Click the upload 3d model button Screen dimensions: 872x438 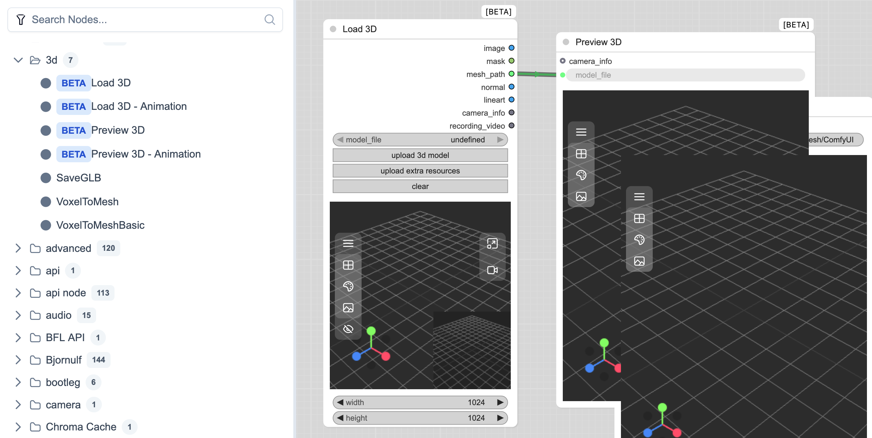(420, 155)
